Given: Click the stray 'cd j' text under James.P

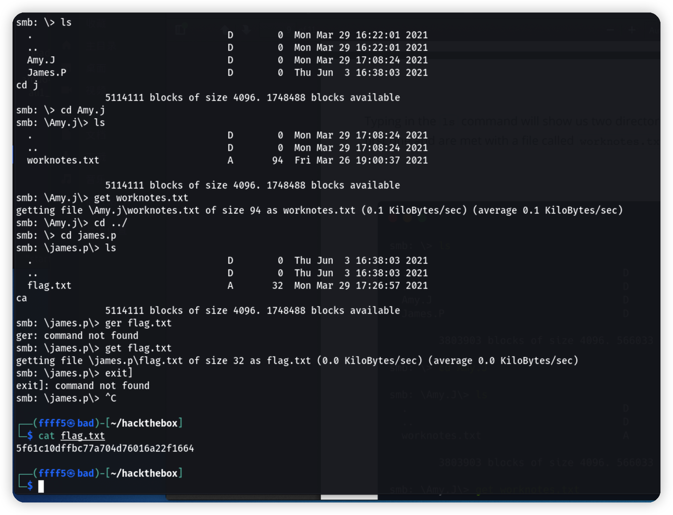Looking at the screenshot, I should (27, 85).
